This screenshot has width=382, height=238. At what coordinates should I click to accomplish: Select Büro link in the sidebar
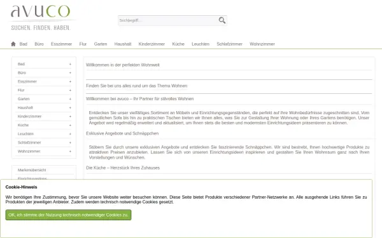coord(22,73)
